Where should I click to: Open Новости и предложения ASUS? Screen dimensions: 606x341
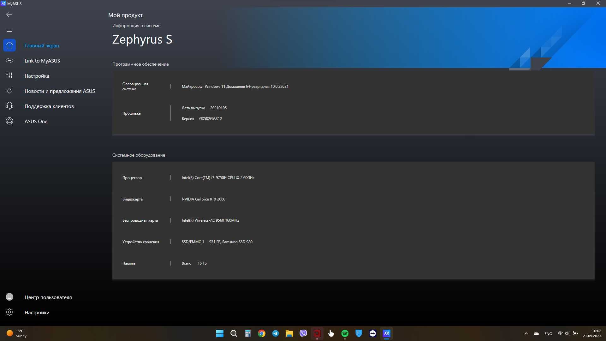(x=60, y=91)
